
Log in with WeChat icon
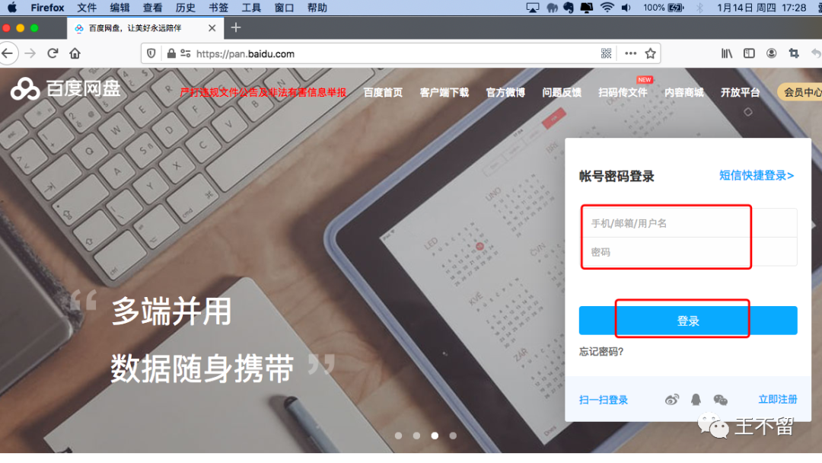[x=720, y=400]
